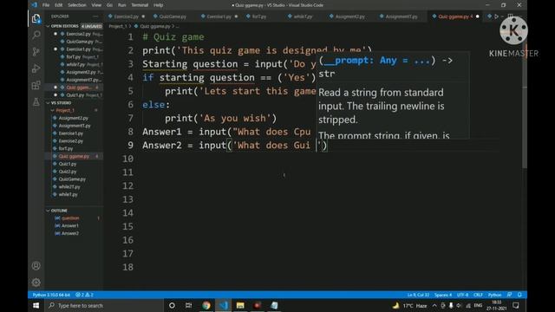This screenshot has width=555, height=312.
Task: Change indentation via Spaces: 4
Action: click(443, 295)
